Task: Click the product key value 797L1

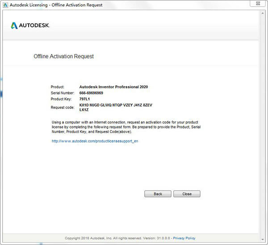Action: coord(85,99)
